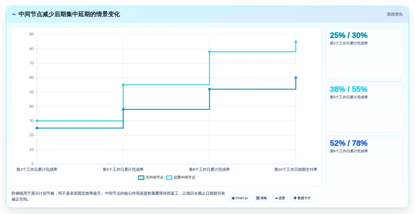Click the 设置中间节点 data point at 78
The width and height of the screenshot is (415, 214).
(209, 52)
